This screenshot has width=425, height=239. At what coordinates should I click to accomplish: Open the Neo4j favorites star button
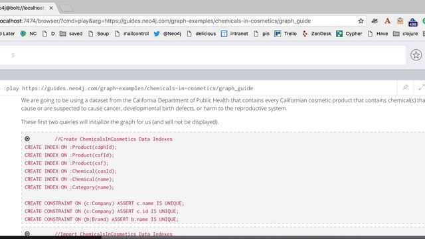(416, 55)
